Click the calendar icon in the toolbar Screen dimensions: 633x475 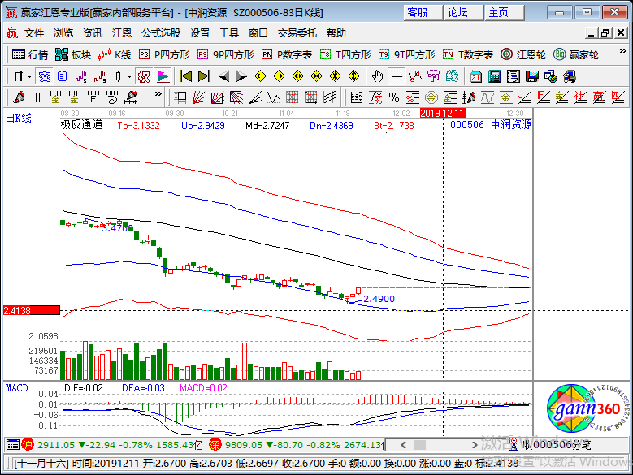pos(475,76)
